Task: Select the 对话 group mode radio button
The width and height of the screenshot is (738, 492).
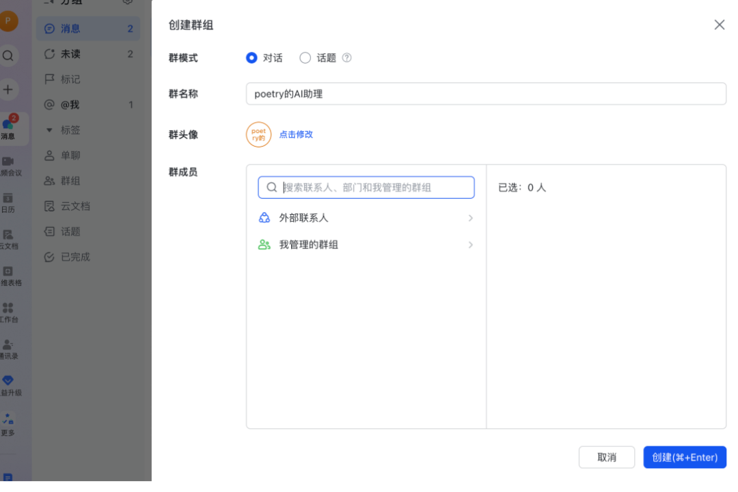Action: pos(251,58)
